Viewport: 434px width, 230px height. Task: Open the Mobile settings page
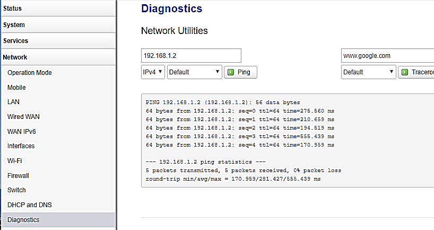coord(16,88)
